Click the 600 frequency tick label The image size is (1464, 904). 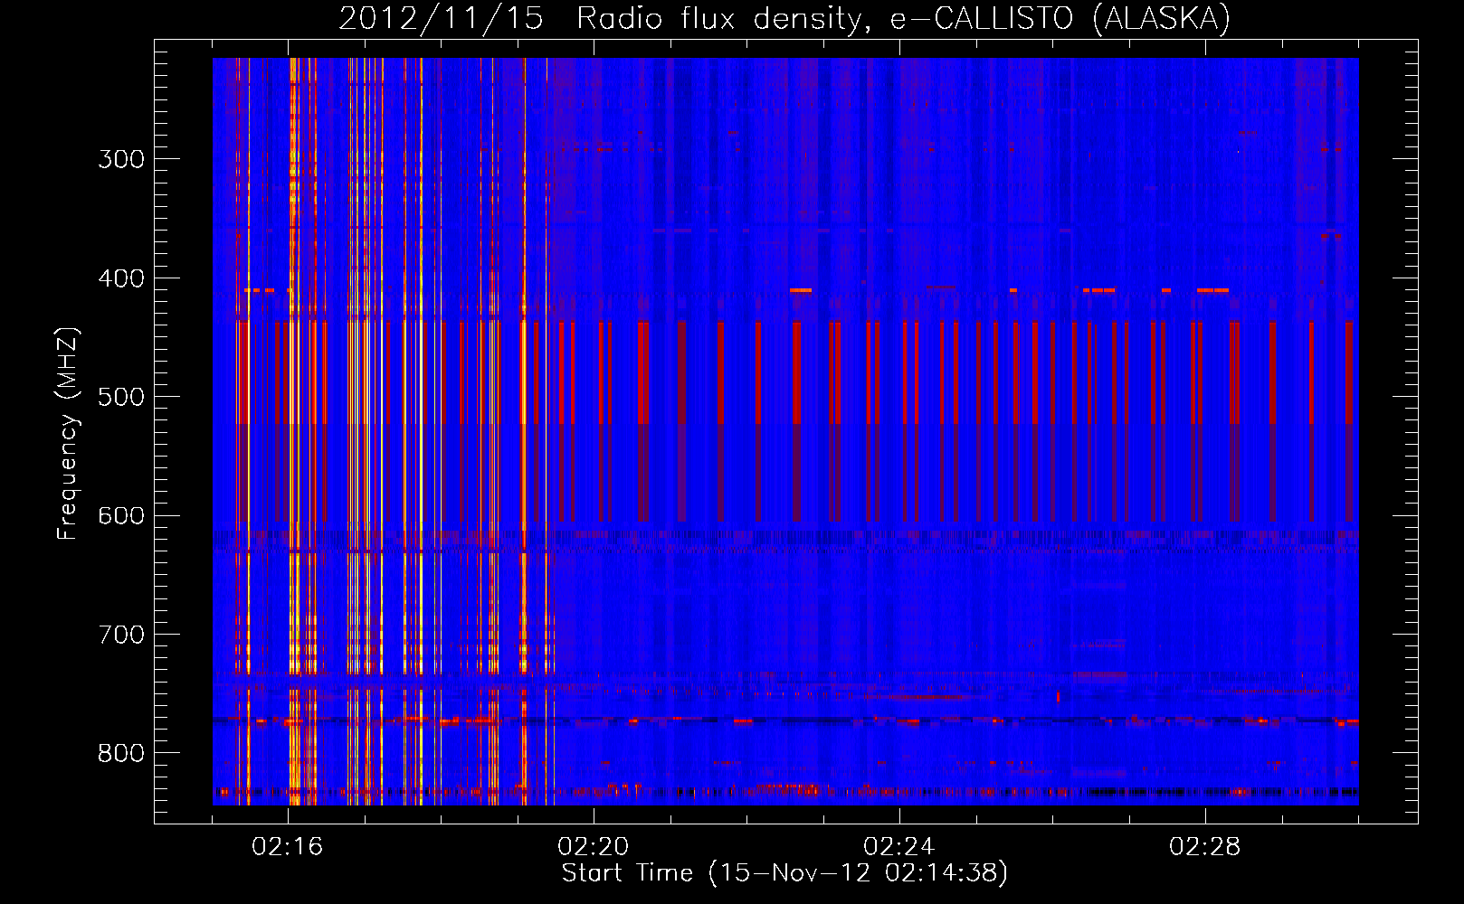pyautogui.click(x=121, y=516)
